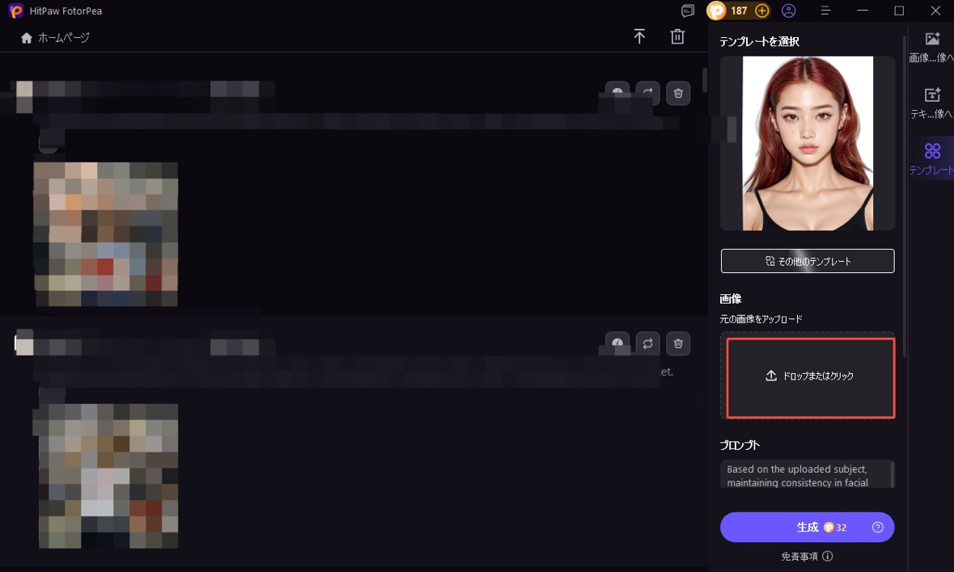The image size is (954, 572).
Task: Switch to the text-to-image sidebar tab
Action: (x=931, y=103)
